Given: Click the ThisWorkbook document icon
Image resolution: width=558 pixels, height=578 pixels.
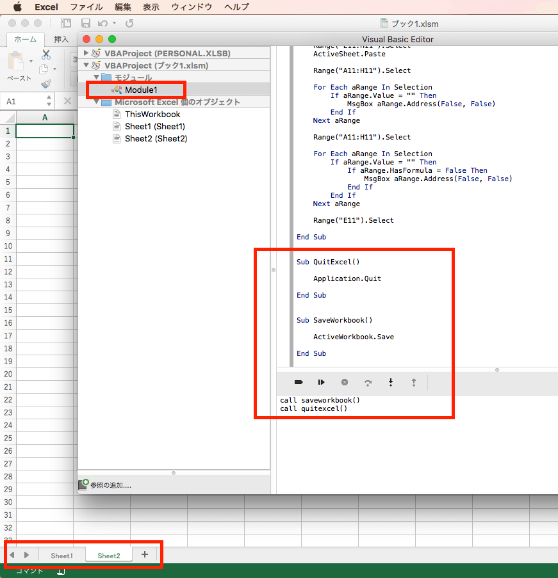Looking at the screenshot, I should pos(117,115).
